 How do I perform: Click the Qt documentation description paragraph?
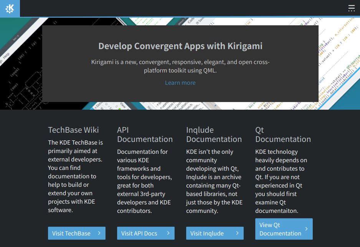(281, 181)
